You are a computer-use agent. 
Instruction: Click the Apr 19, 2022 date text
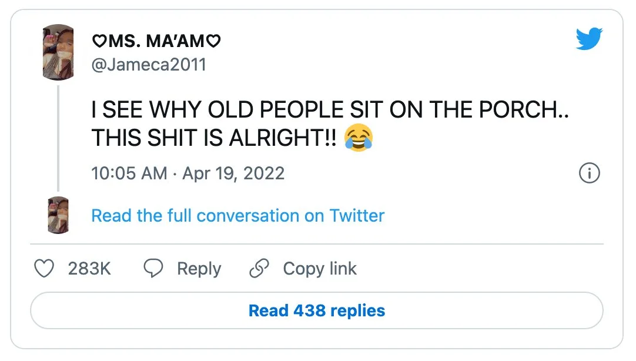coord(233,173)
